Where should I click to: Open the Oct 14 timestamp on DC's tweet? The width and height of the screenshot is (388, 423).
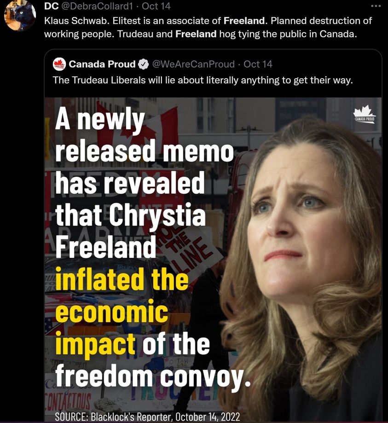(156, 6)
